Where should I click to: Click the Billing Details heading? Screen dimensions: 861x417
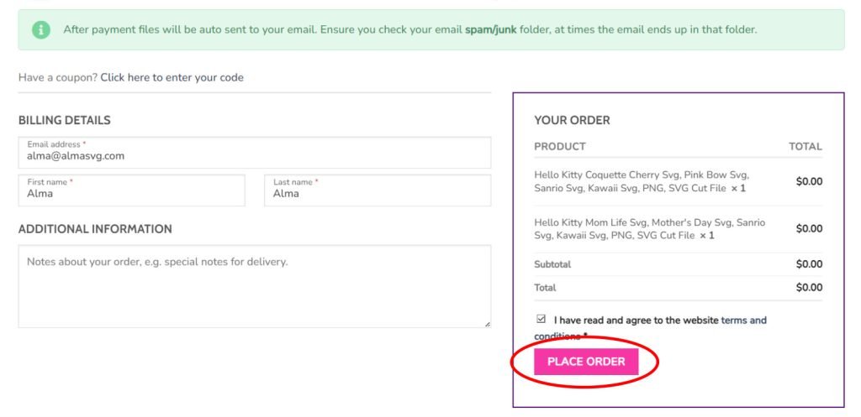(65, 120)
